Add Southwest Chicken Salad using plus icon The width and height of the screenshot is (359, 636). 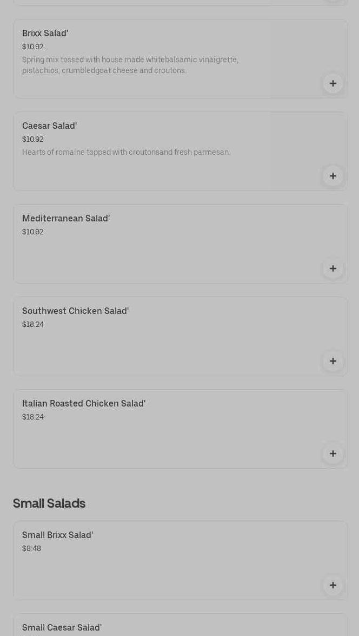333,361
